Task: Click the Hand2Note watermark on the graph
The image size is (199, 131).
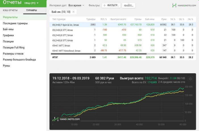Action: [67, 119]
